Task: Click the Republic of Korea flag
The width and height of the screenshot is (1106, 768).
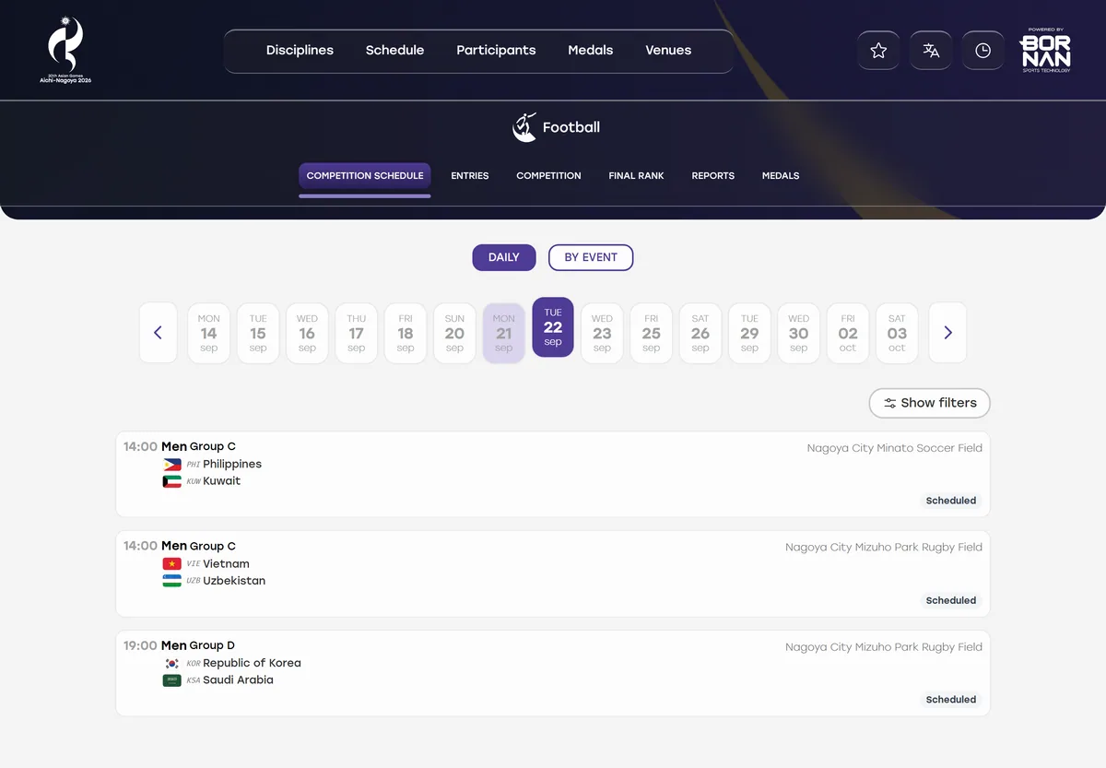Action: pyautogui.click(x=171, y=664)
